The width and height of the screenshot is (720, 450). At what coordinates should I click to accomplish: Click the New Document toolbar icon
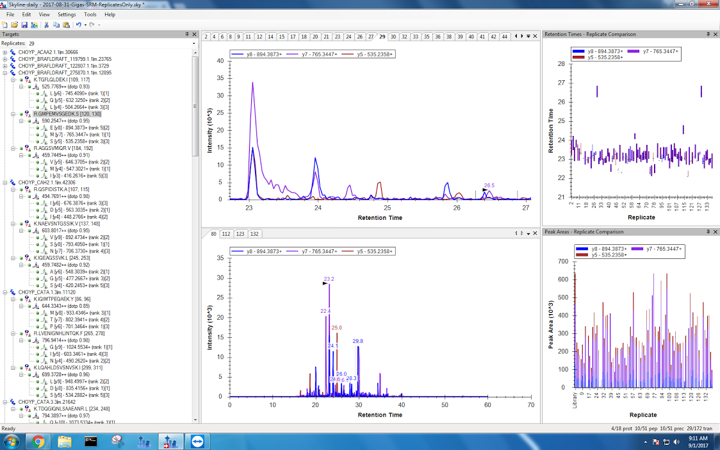pos(5,24)
